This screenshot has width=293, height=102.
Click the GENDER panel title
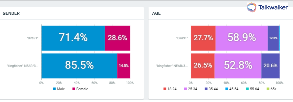pos(11,13)
